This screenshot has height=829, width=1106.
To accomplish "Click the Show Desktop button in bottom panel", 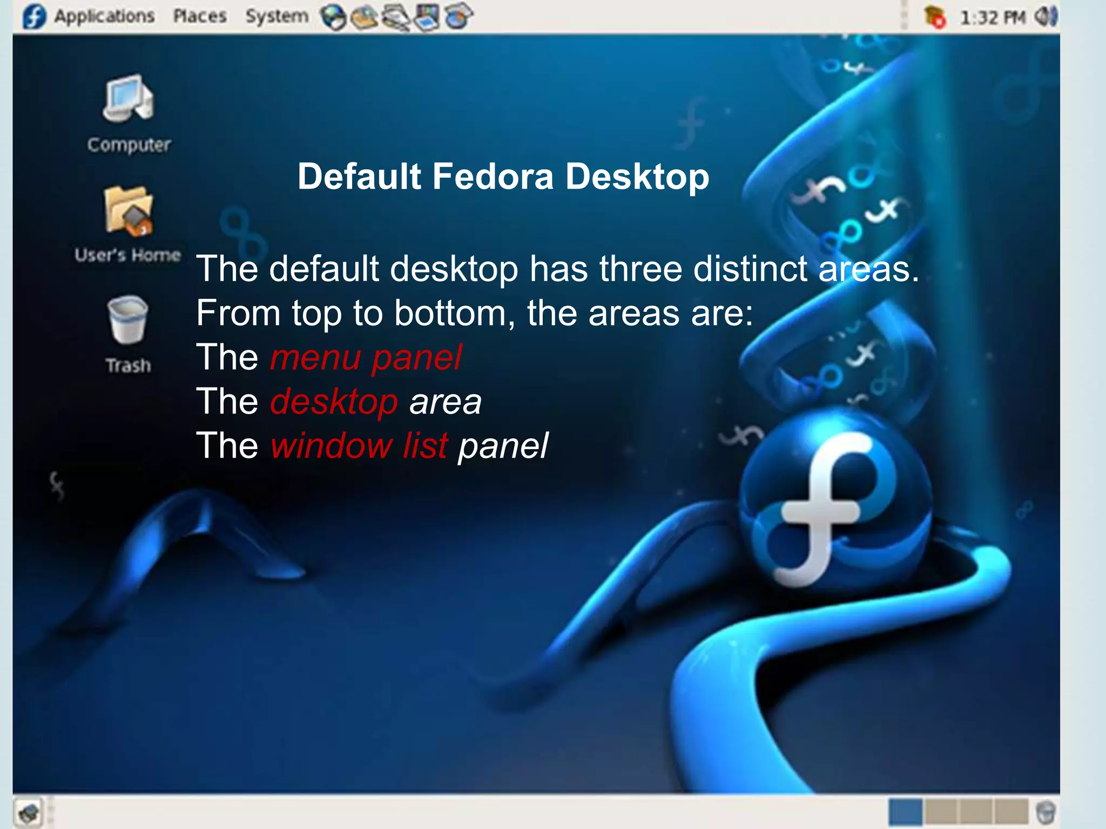I will click(x=29, y=812).
